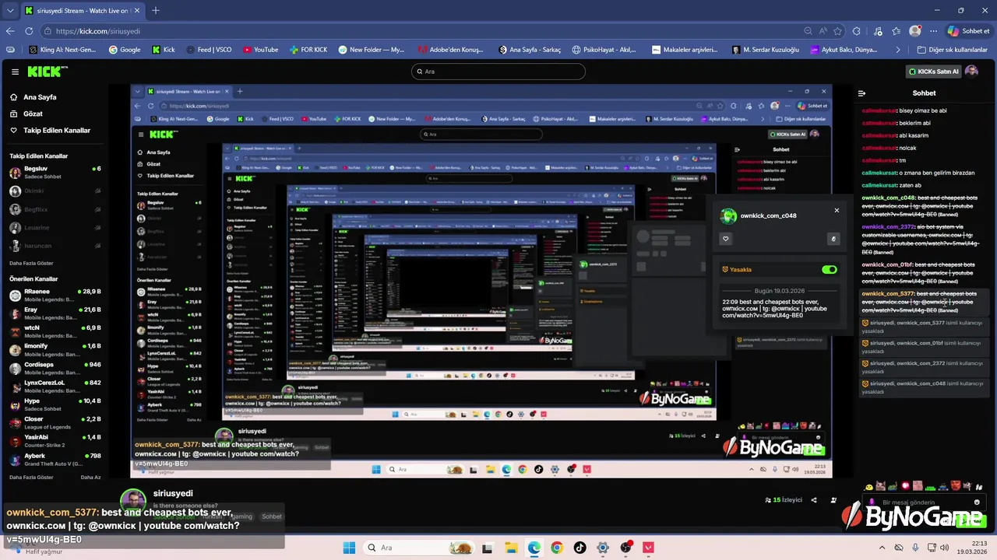Click ownkick_com_c048 username in chat
Viewport: 997px width, 560px height.
tap(888, 198)
